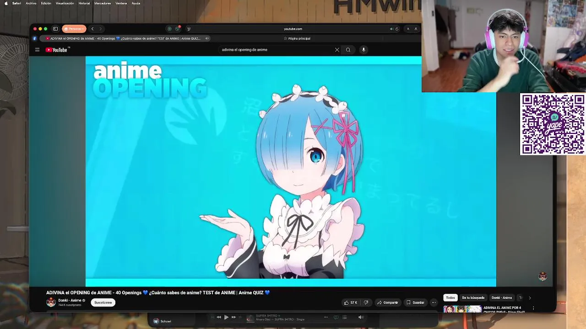Select the Donki - Anime filter chip
Viewport: 586px width, 329px height.
pos(502,297)
